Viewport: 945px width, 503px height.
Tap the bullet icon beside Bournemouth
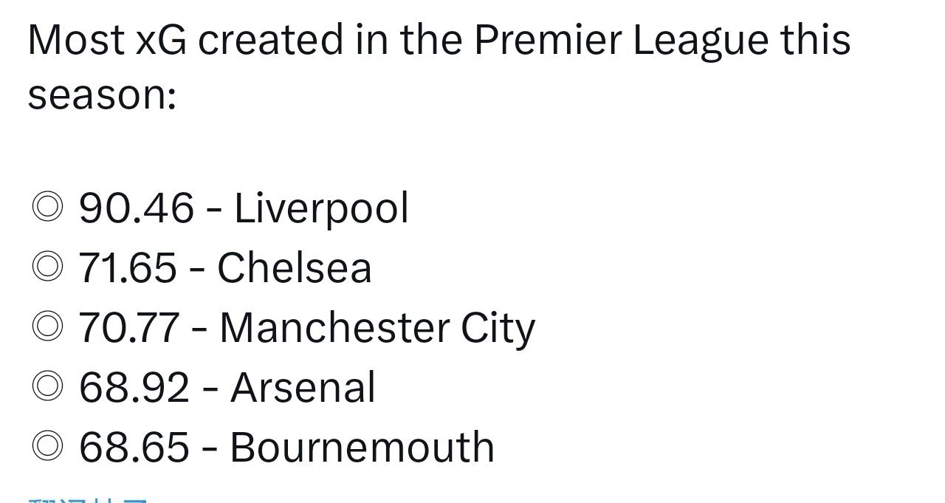point(48,447)
